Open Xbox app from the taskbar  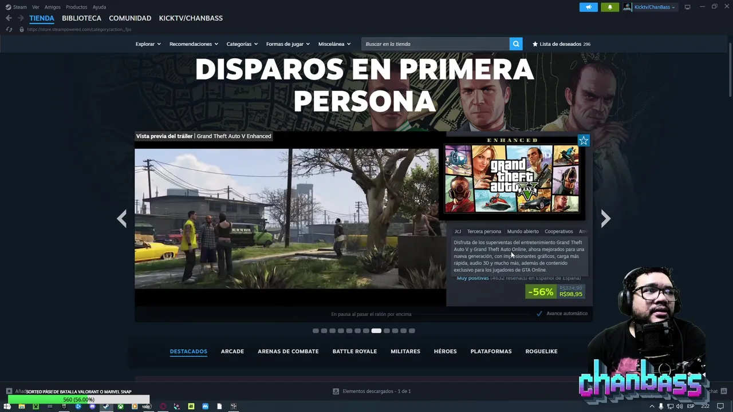pyautogui.click(x=121, y=406)
